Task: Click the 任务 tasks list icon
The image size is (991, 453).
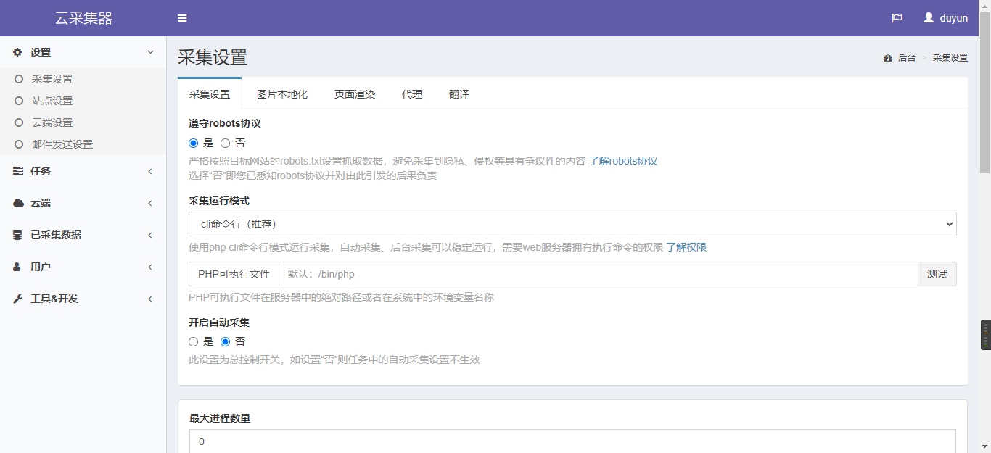Action: click(18, 171)
